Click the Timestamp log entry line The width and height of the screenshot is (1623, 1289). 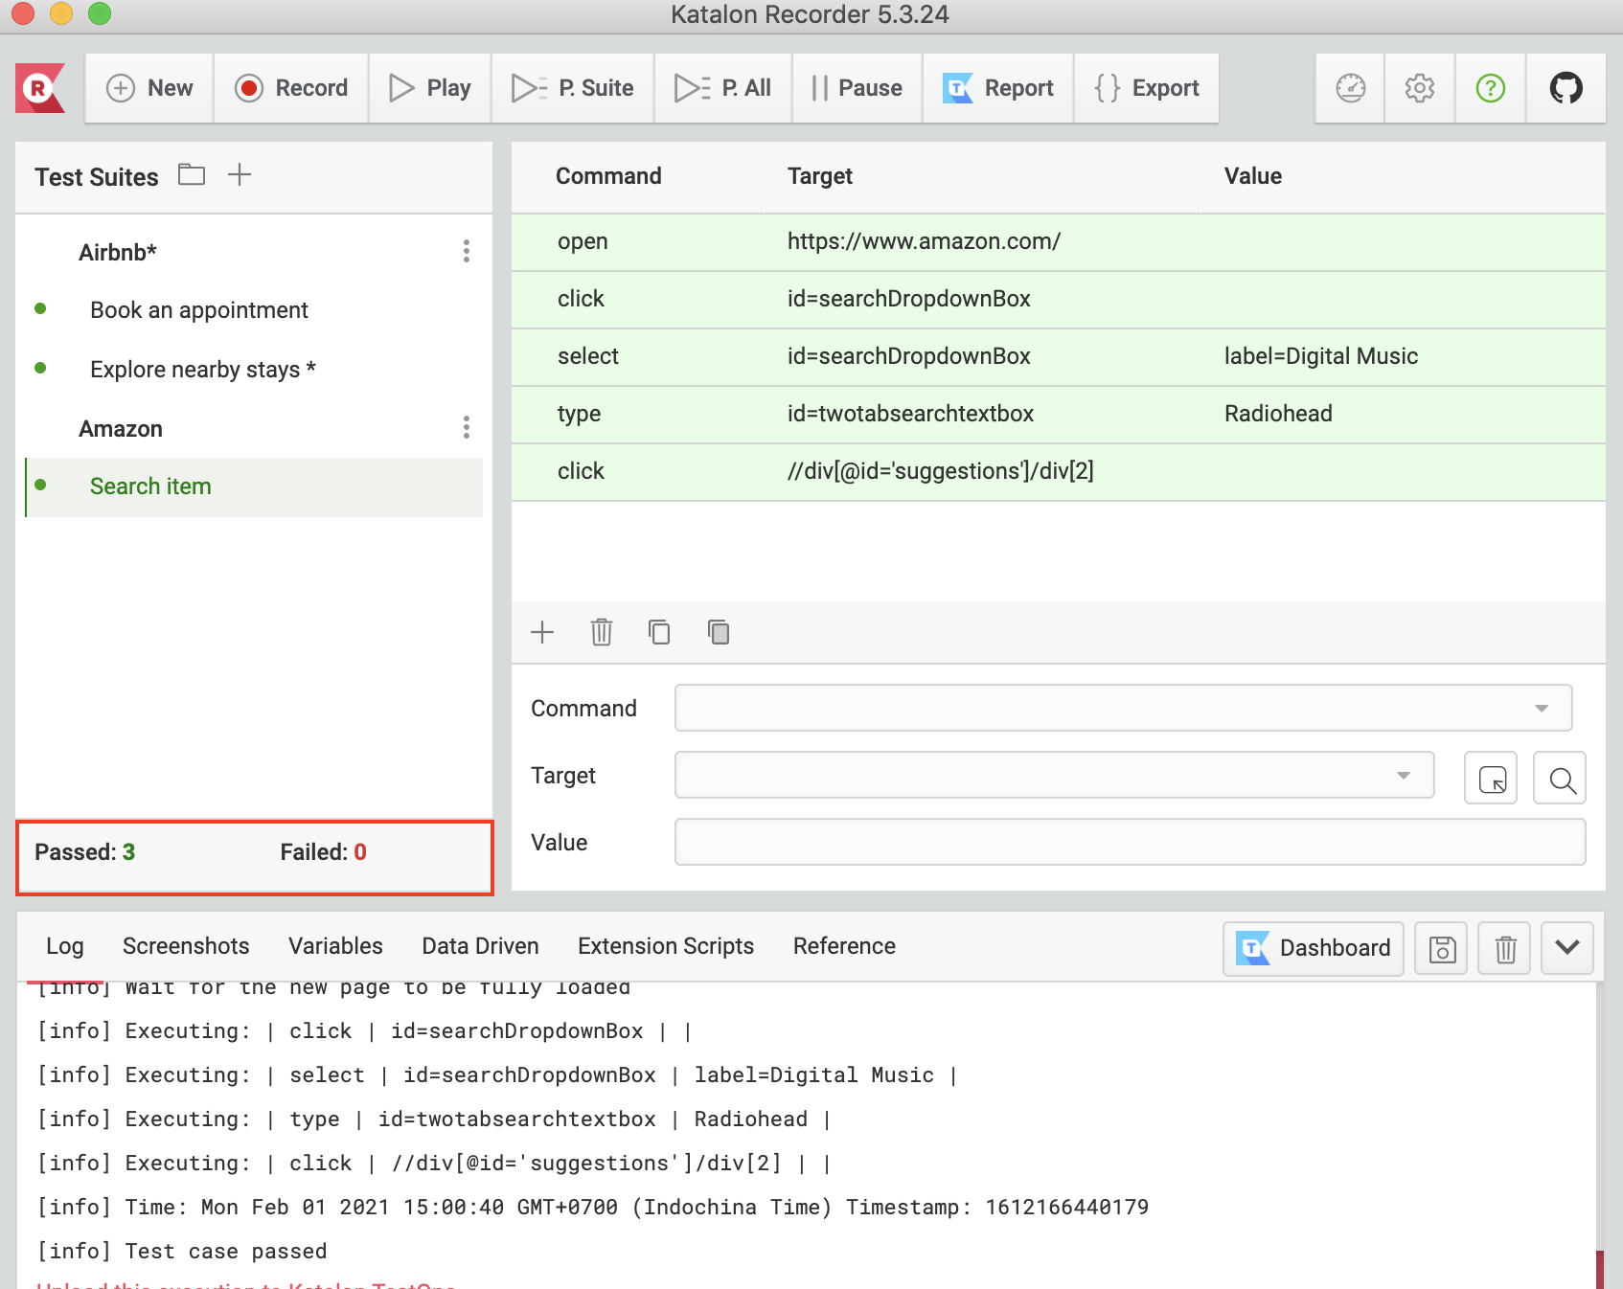coord(592,1208)
